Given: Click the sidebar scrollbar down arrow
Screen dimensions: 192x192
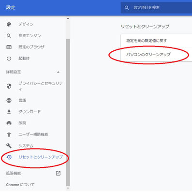Looking at the screenshot, I should point(68,188).
